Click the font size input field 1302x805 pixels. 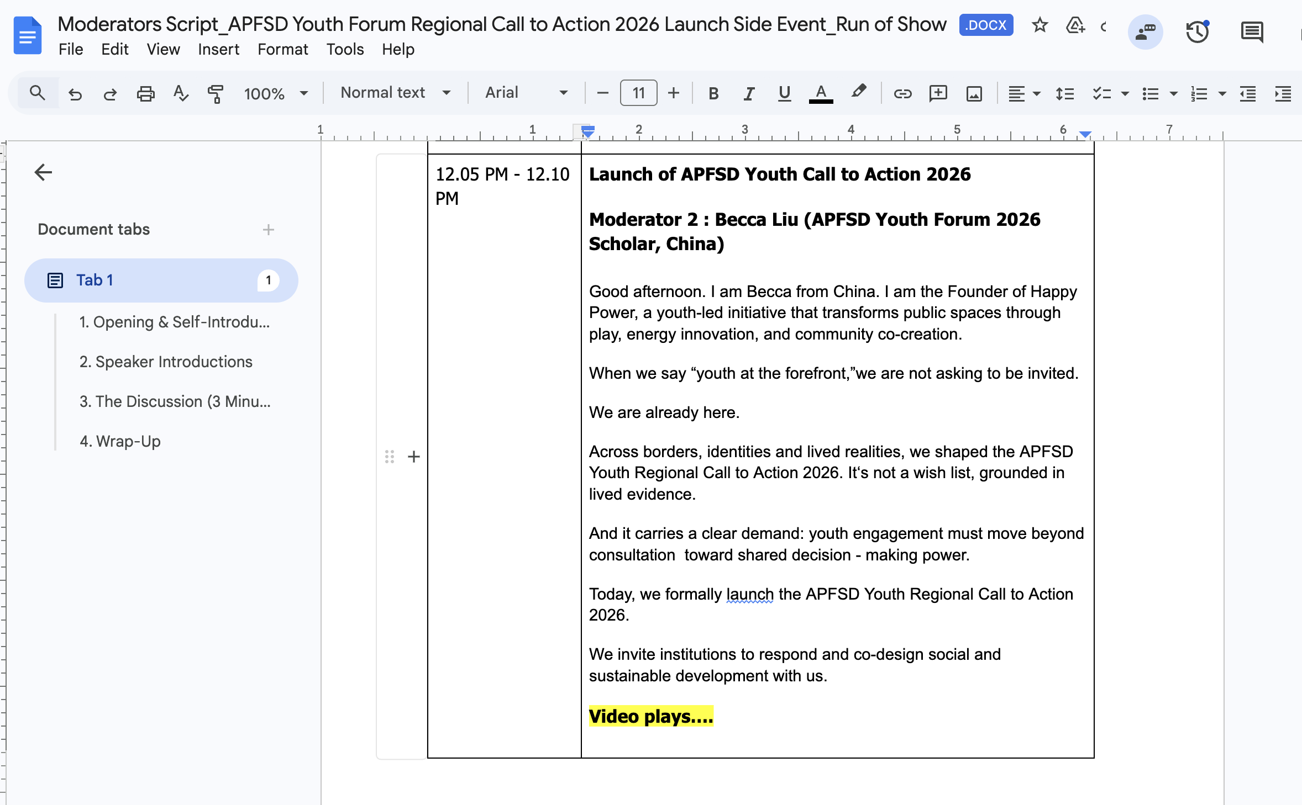point(638,93)
